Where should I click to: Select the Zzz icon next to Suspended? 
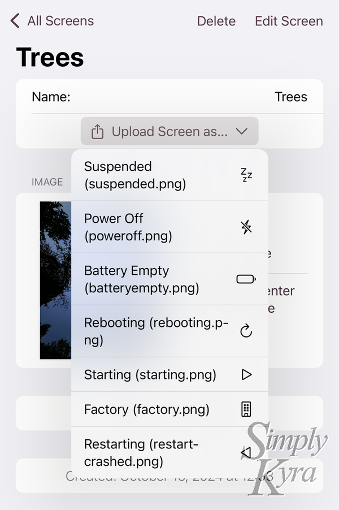pyautogui.click(x=245, y=176)
